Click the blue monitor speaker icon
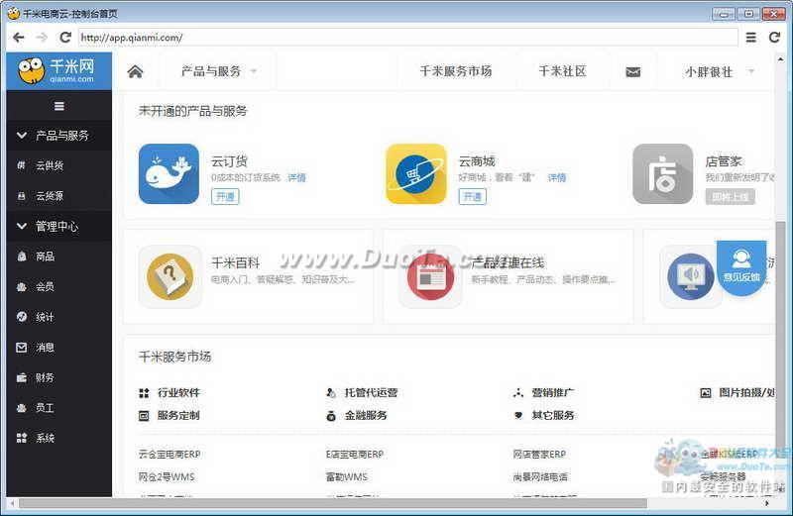Screen dimensions: 793x516 point(691,276)
